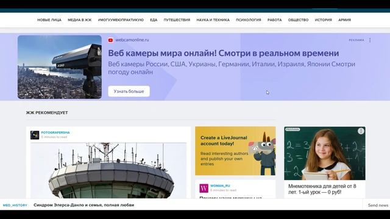This screenshot has height=219, width=390.
Task: Click the ЖЖ РЕКОМЕНДУЕТ heading
Action: (47, 113)
